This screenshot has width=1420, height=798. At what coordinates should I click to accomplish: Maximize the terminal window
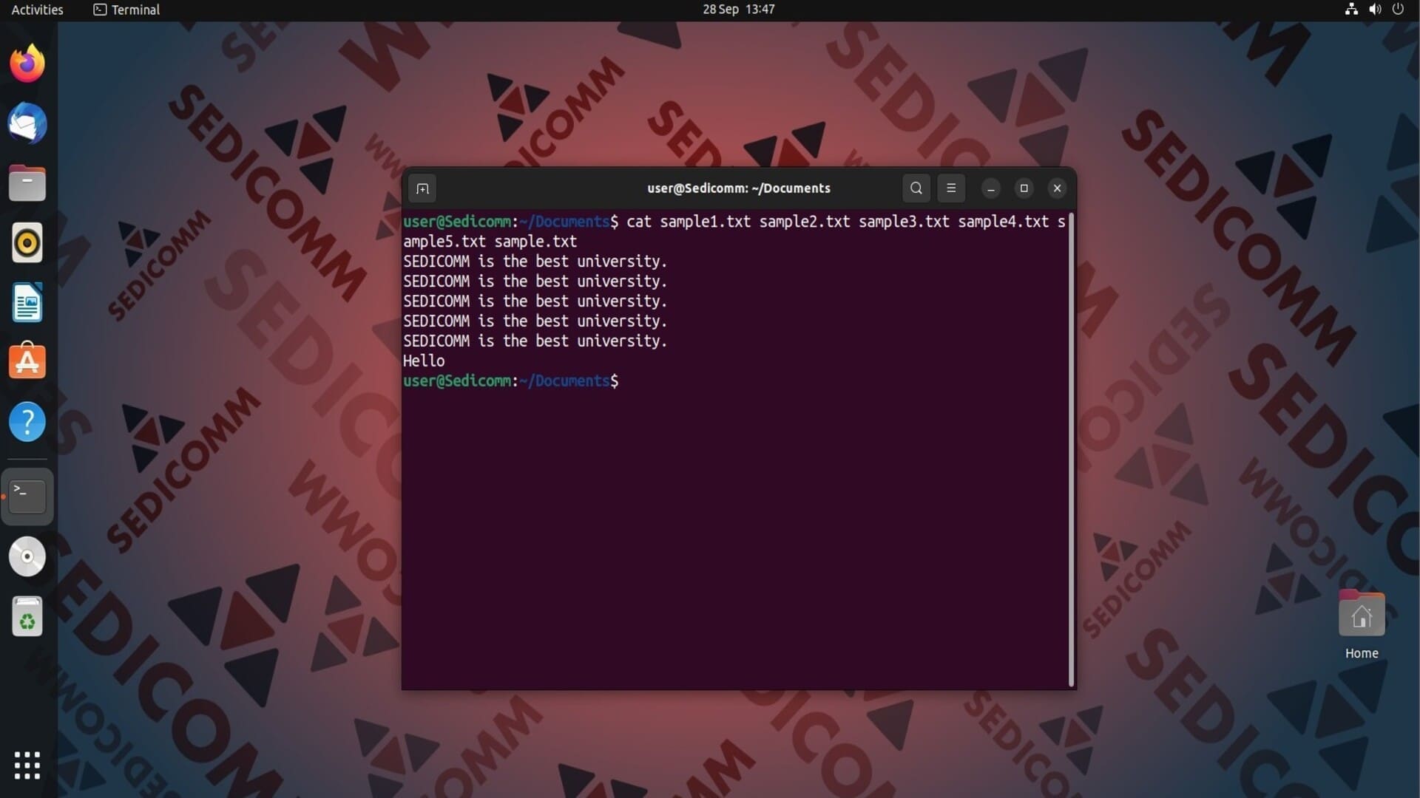(1024, 188)
